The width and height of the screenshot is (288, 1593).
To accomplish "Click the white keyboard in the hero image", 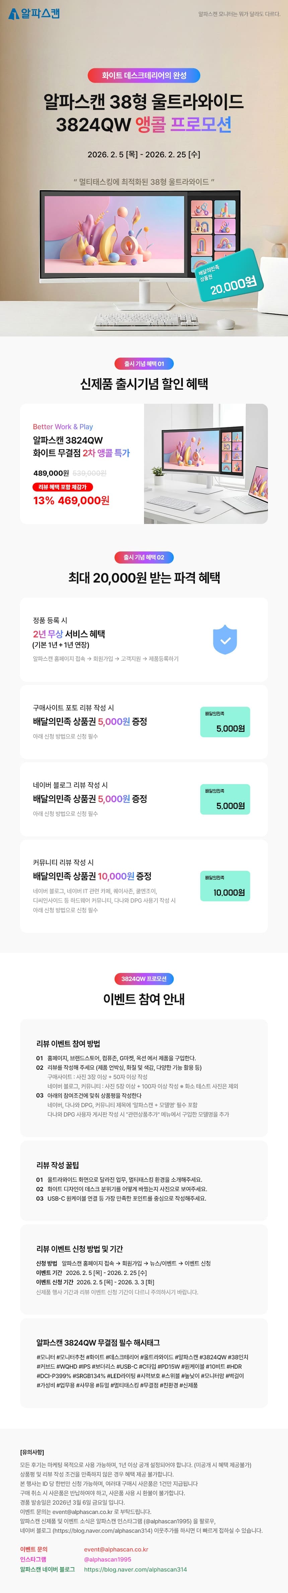I will click(146, 320).
